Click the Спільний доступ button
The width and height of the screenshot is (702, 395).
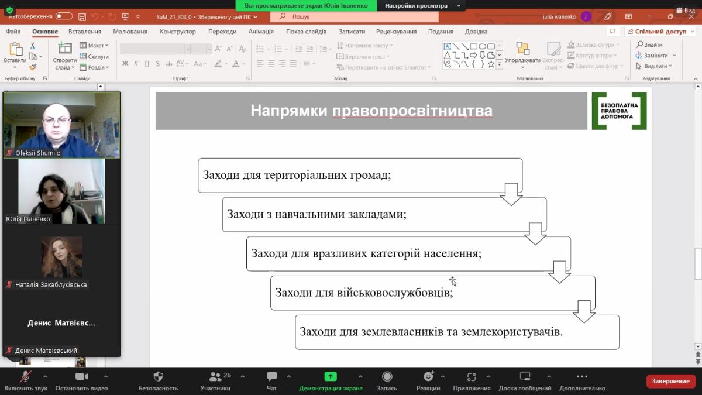coord(659,32)
